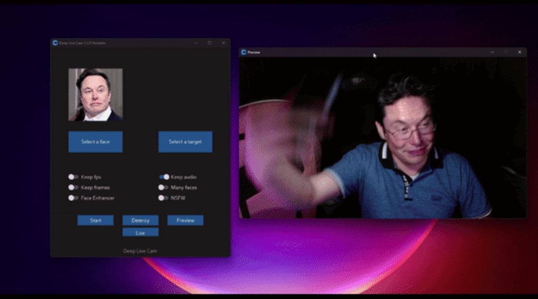Click the Select a target button
Screen dimensions: 538x299
(x=186, y=142)
